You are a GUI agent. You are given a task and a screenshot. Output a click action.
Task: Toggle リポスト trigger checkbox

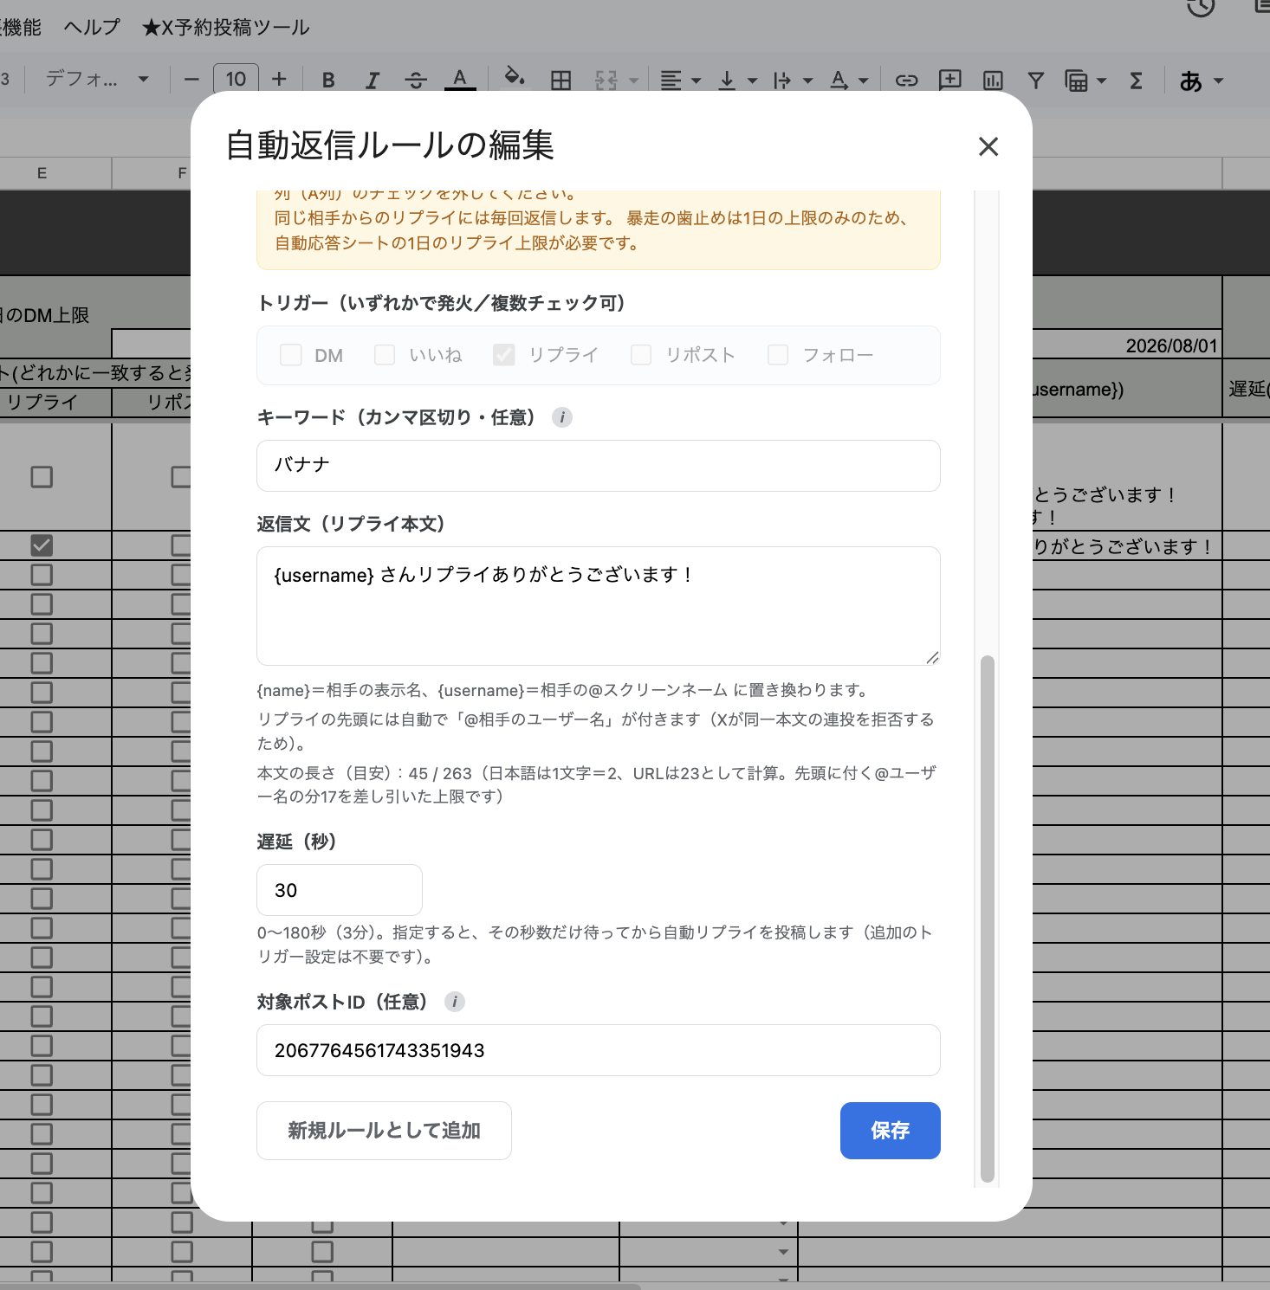(x=641, y=355)
